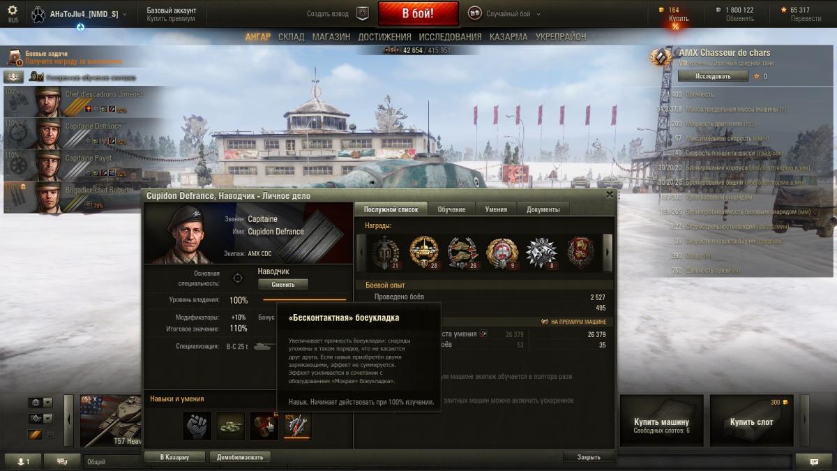
Task: Select the T57 Heavy tank thumbnail in carousel
Action: point(110,421)
